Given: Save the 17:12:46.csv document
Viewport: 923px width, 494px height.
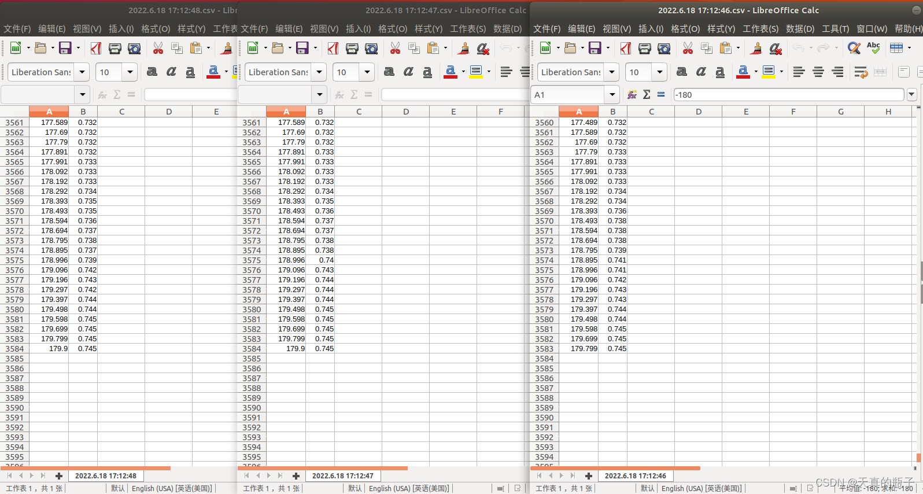Looking at the screenshot, I should (x=595, y=48).
